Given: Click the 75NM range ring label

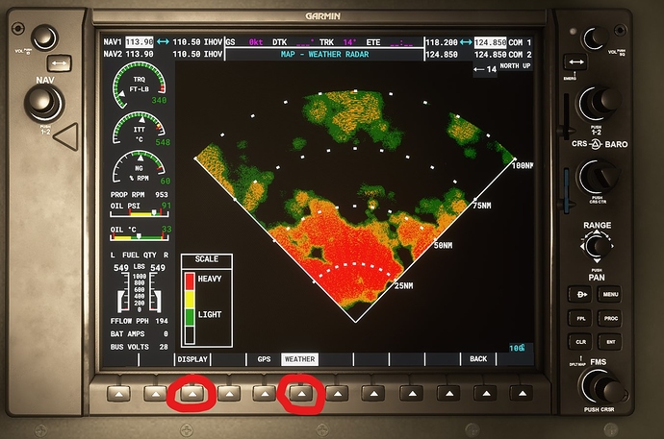Looking at the screenshot, I should click(x=482, y=206).
